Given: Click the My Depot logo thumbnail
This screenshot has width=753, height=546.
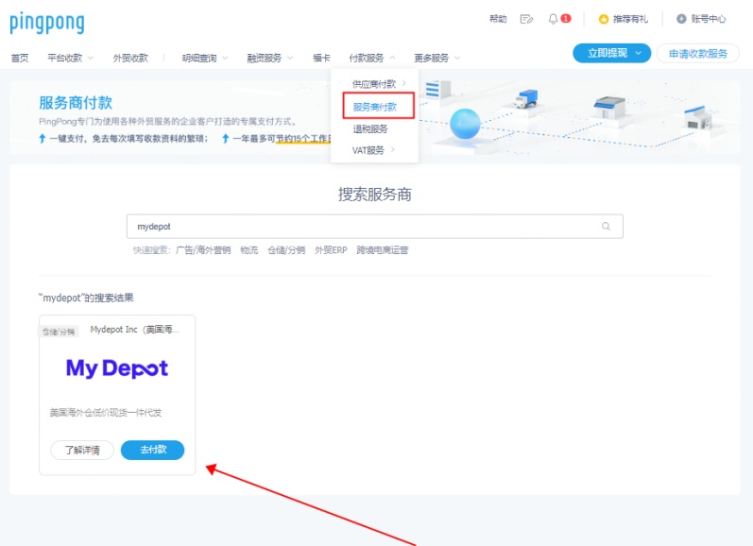Looking at the screenshot, I should [x=117, y=368].
